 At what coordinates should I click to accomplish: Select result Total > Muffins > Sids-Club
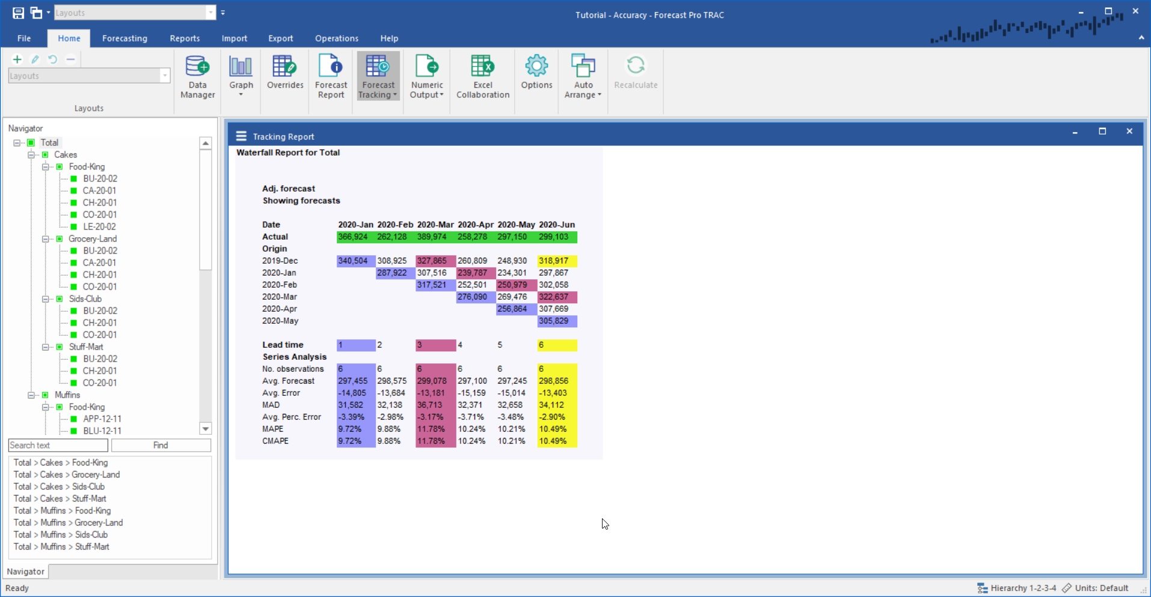(61, 535)
